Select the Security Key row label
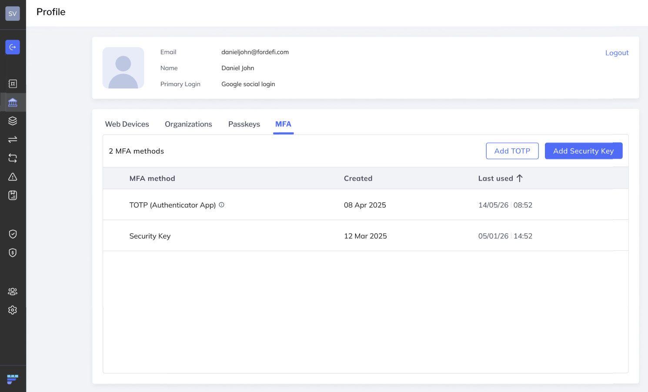The height and width of the screenshot is (392, 648). [x=150, y=236]
